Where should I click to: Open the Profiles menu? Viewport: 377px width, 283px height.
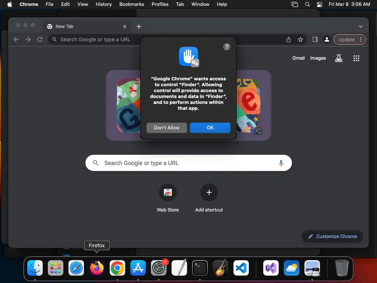pos(160,4)
